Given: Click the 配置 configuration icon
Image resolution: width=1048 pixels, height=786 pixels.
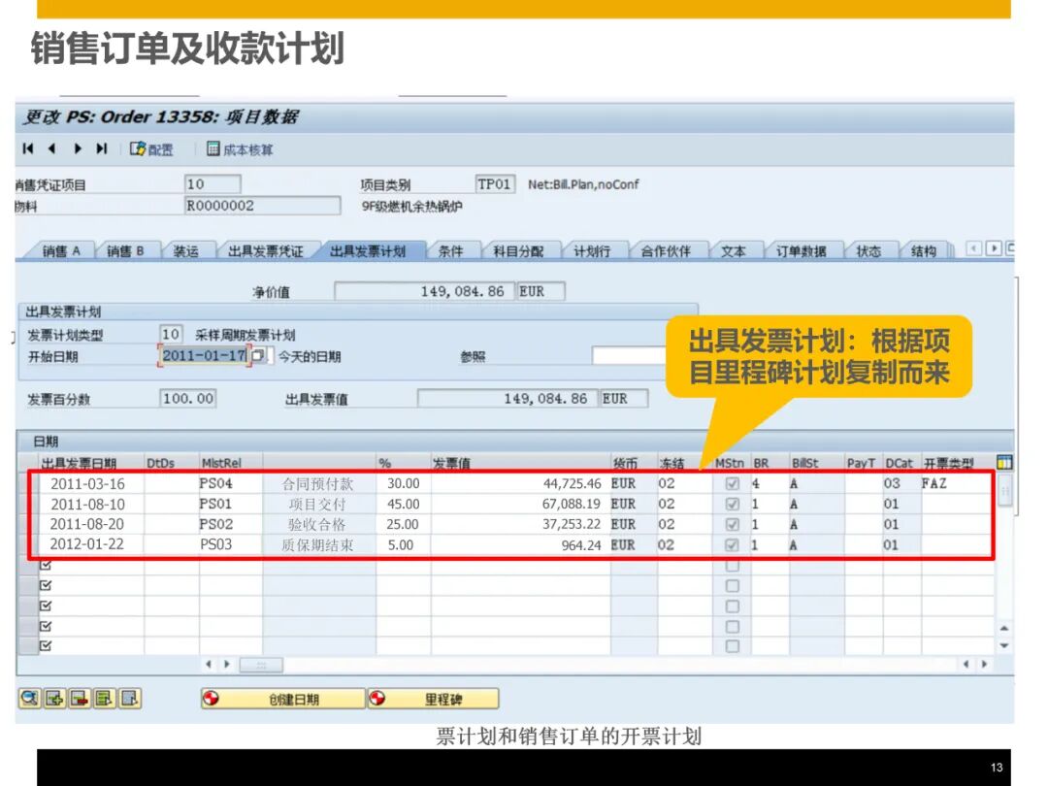Looking at the screenshot, I should pos(139,149).
